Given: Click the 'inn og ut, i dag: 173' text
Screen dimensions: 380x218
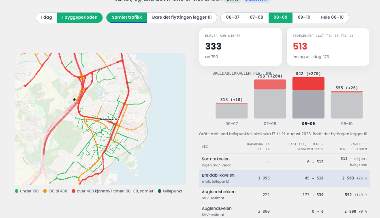Looking at the screenshot, I should pos(311,56).
